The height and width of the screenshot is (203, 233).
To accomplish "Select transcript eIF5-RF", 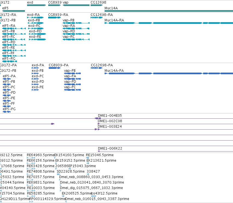I will (14, 56).
